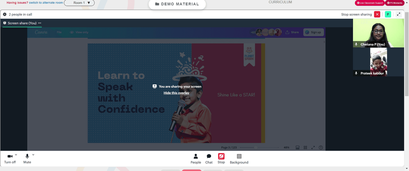
Task: Turn off the camera
Action: click(10, 158)
